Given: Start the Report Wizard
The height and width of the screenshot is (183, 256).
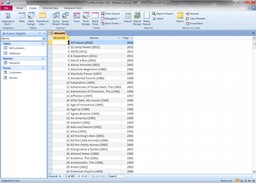Looking at the screenshot, I should tap(162, 14).
